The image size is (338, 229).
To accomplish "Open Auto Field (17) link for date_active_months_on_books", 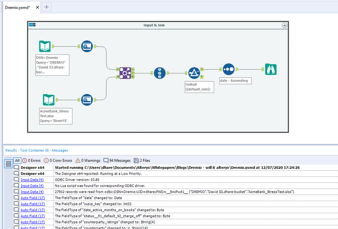I will [33, 210].
